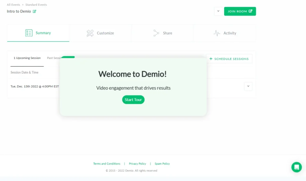Image resolution: width=306 pixels, height=181 pixels.
Task: Click the Join Room button
Action: tap(240, 11)
